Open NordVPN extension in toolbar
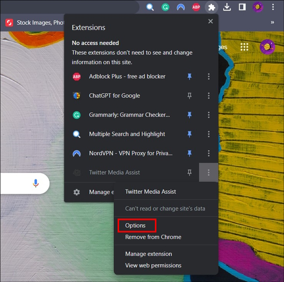284x282 pixels. pos(181,7)
